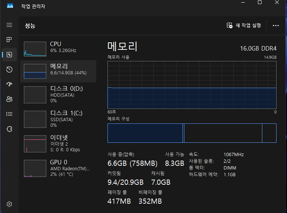Click the Task Manager app icon

coord(10,6)
